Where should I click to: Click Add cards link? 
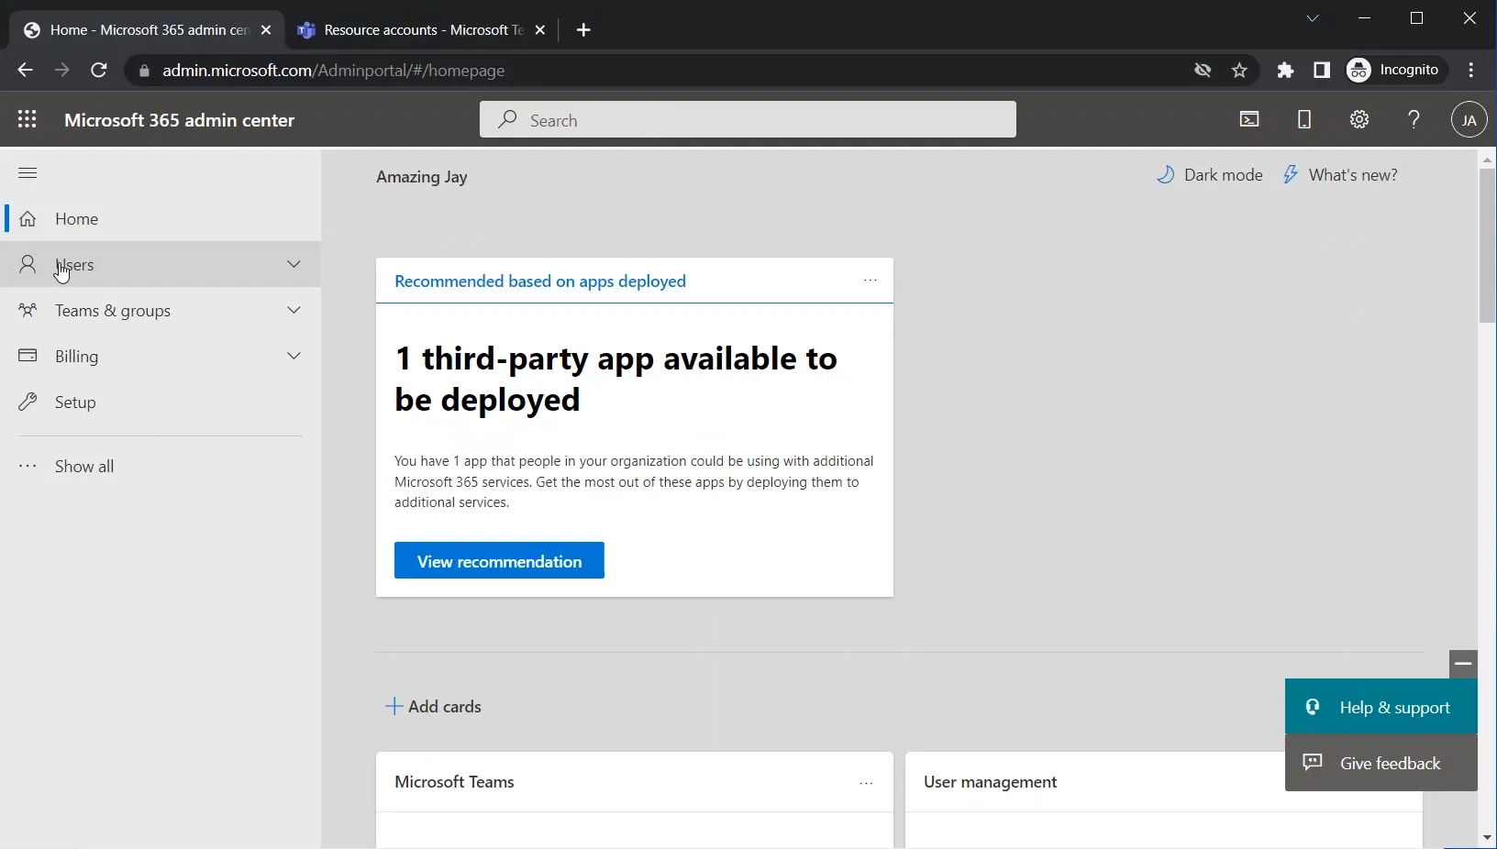(434, 707)
